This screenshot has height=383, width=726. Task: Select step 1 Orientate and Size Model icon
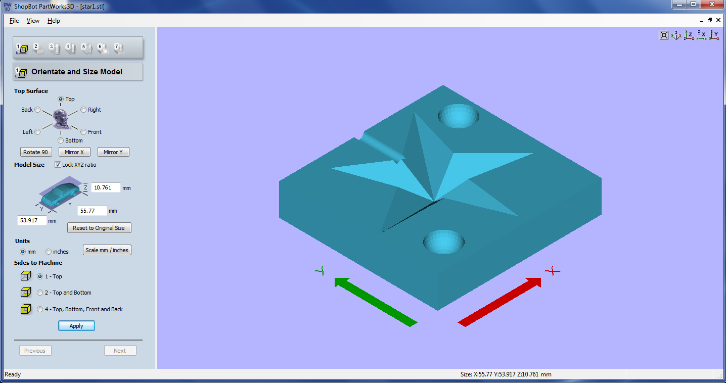pos(21,49)
